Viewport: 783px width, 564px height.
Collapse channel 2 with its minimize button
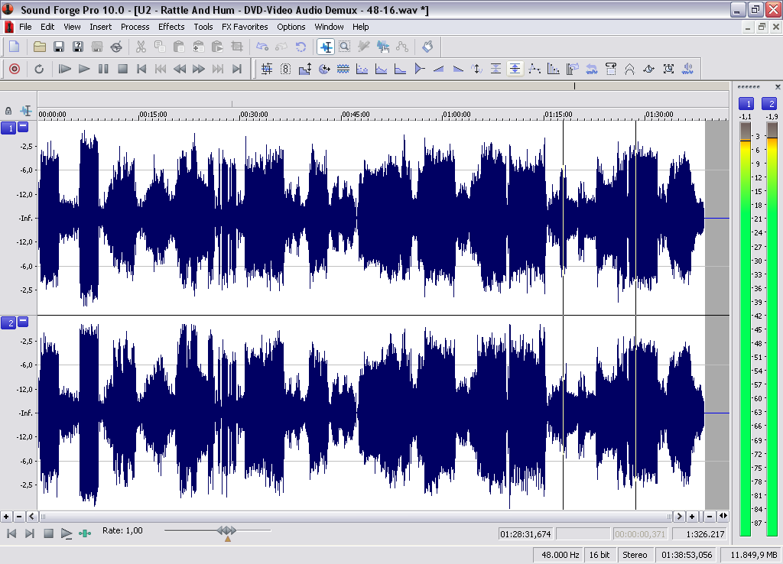click(x=23, y=322)
